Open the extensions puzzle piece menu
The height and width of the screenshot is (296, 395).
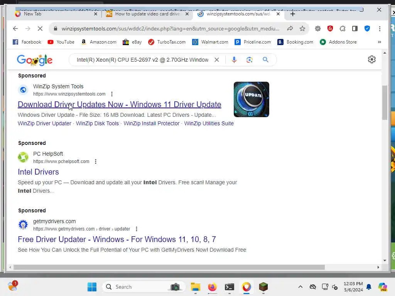(x=343, y=29)
